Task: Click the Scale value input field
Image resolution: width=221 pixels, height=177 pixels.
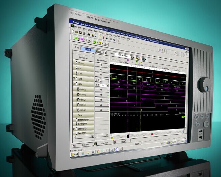Action: click(x=88, y=50)
